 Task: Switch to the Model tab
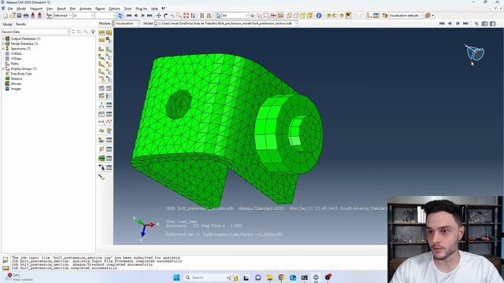(7, 24)
